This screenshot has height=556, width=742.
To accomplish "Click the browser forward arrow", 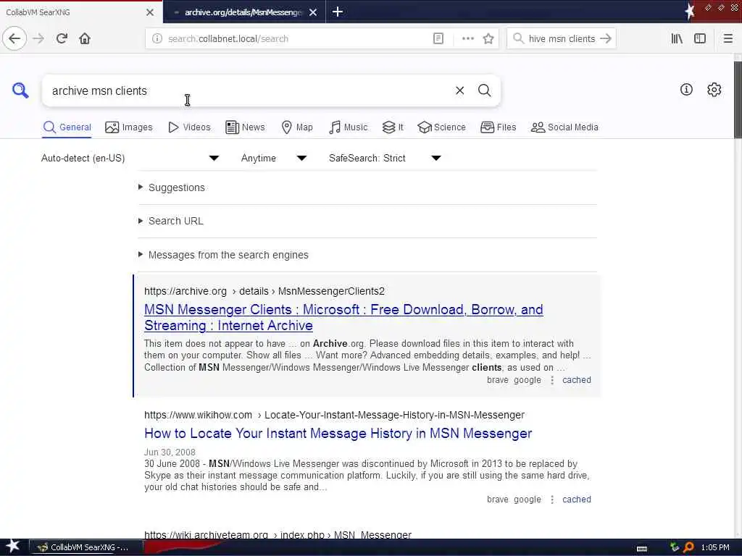I will tap(38, 39).
